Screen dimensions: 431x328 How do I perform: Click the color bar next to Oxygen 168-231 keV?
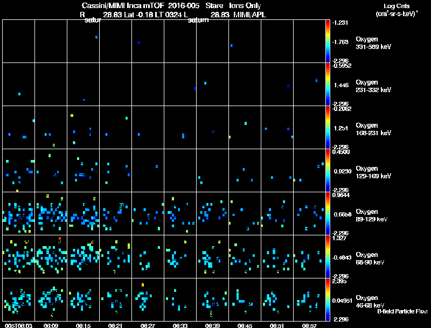(328, 128)
